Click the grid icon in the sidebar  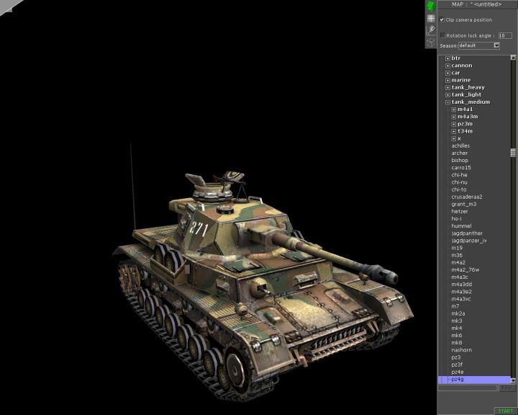[x=431, y=18]
